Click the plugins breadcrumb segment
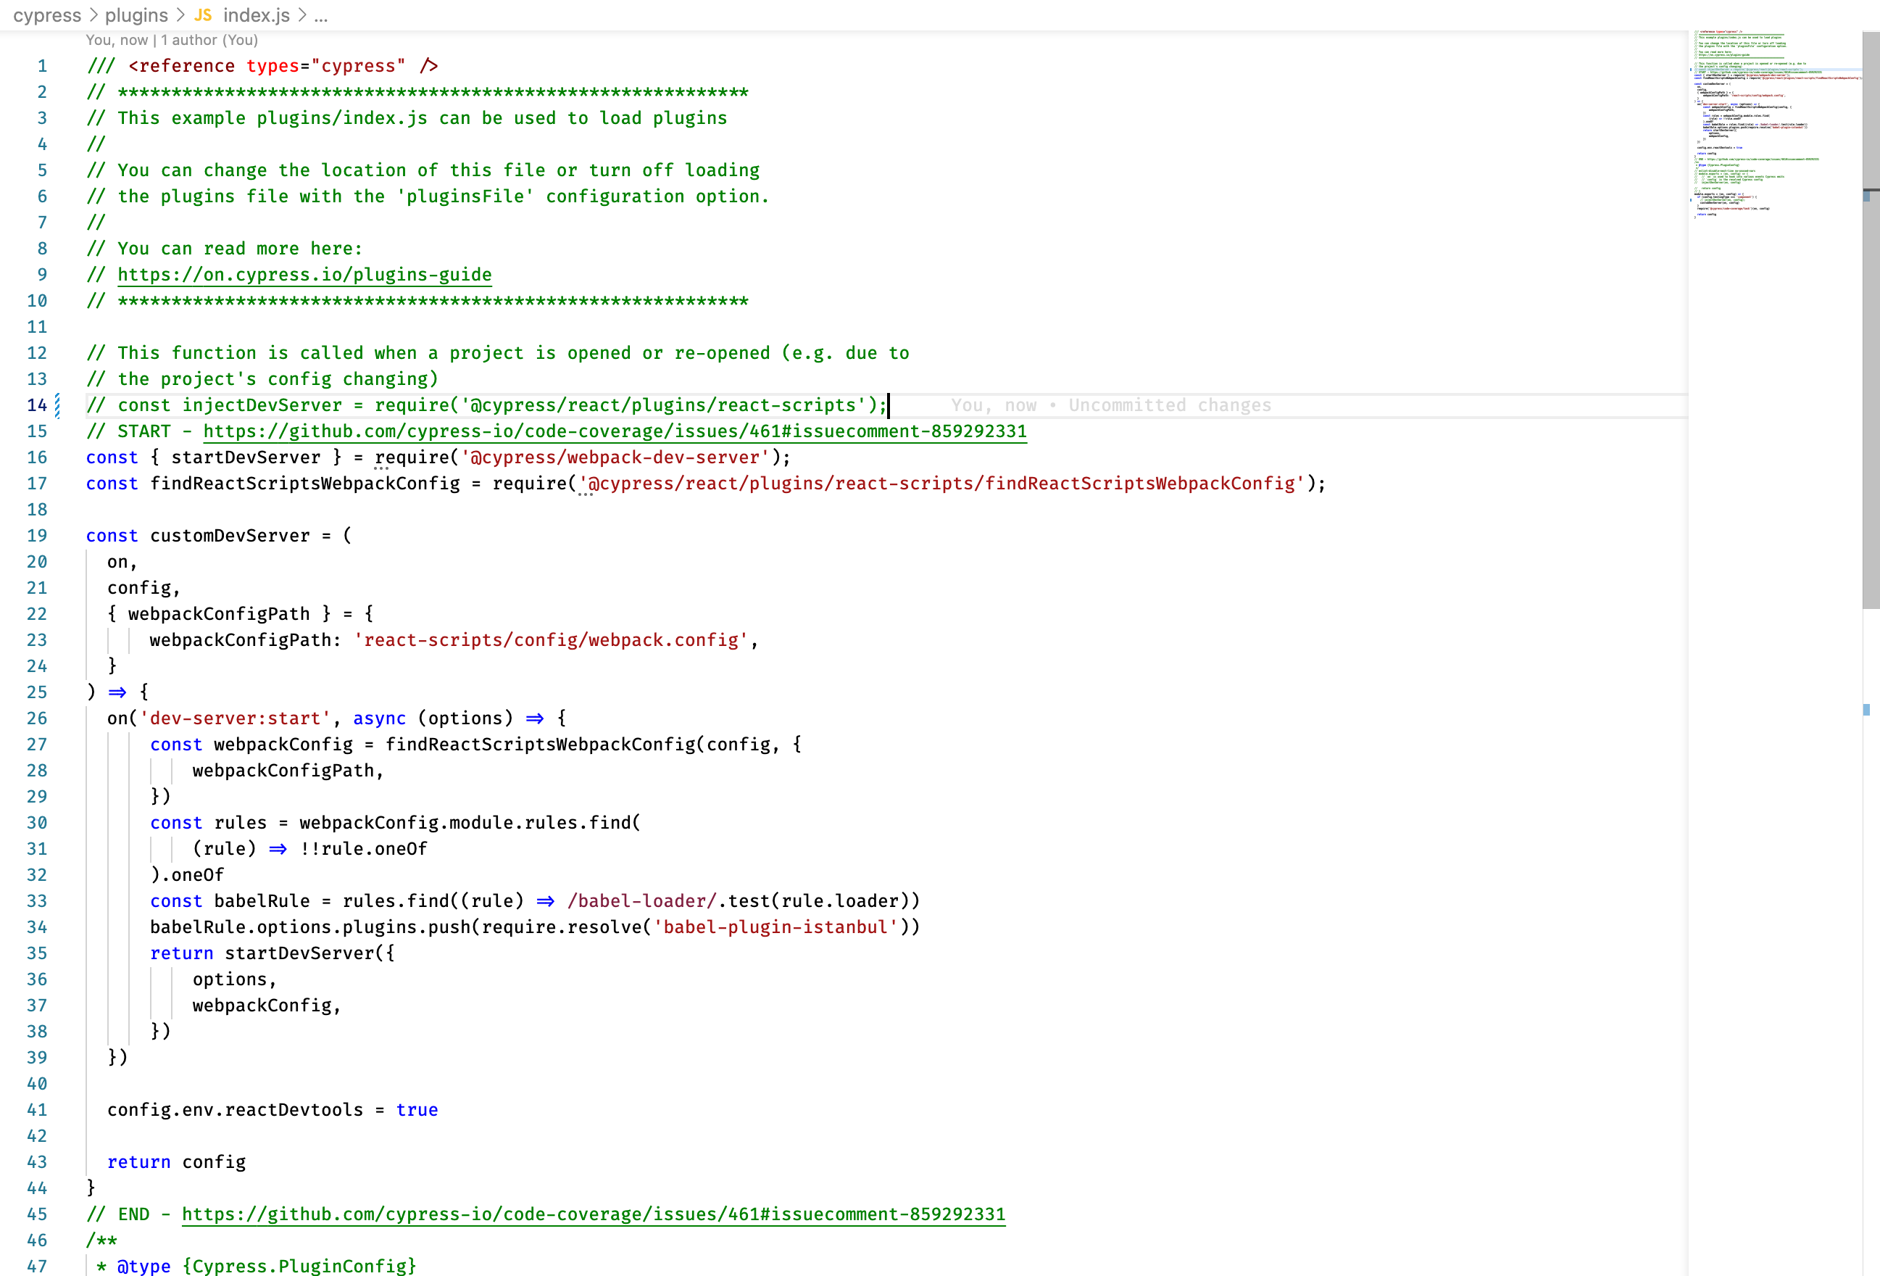Viewport: 1880px width, 1276px height. click(136, 14)
